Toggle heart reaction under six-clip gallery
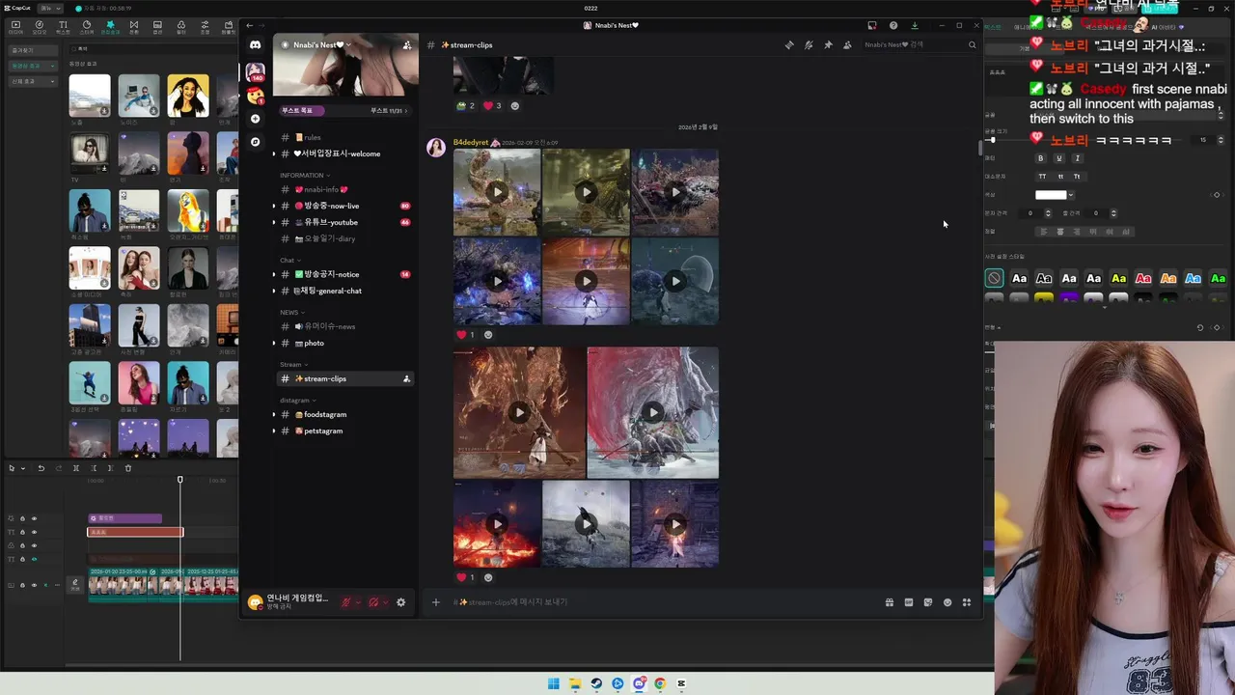 [x=465, y=335]
